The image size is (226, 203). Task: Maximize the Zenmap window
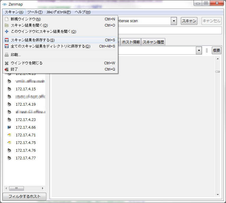pyautogui.click(x=206, y=3)
